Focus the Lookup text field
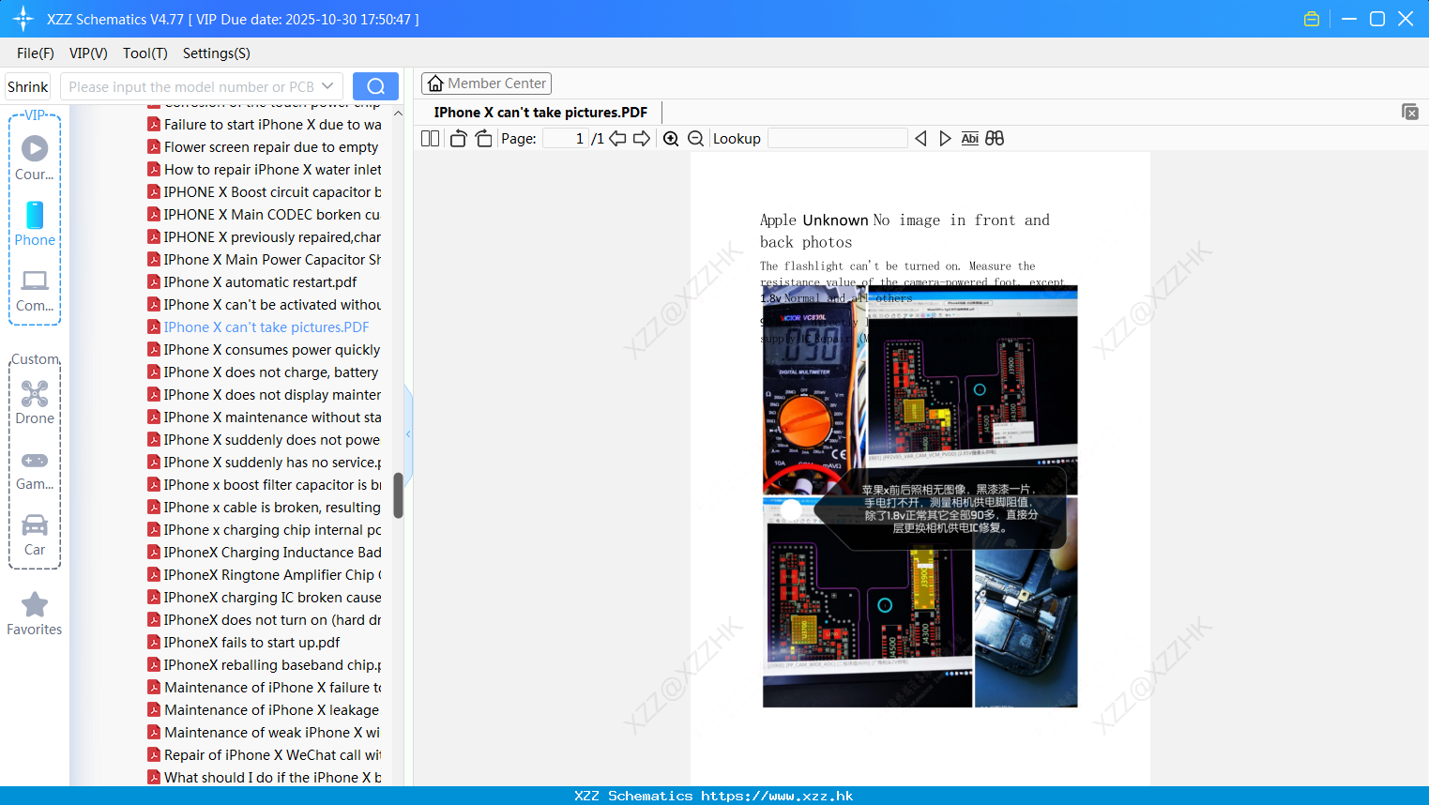This screenshot has height=805, width=1429. pyautogui.click(x=837, y=138)
